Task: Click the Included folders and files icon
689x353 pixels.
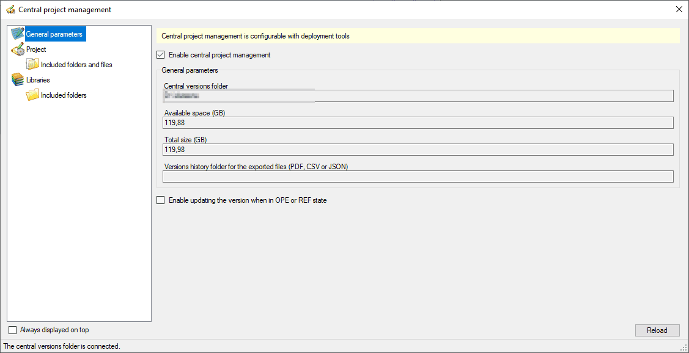Action: point(33,65)
